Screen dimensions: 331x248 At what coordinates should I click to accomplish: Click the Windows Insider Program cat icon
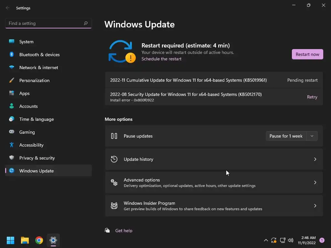pos(114,206)
